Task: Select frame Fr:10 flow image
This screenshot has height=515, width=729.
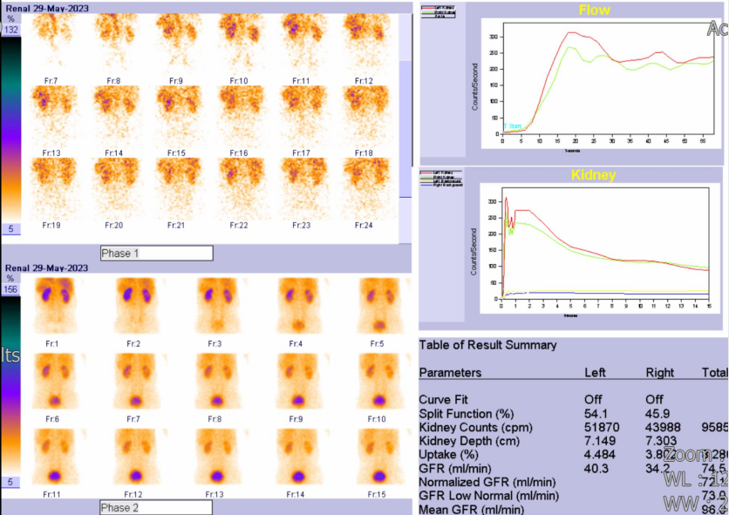Action: (x=239, y=44)
